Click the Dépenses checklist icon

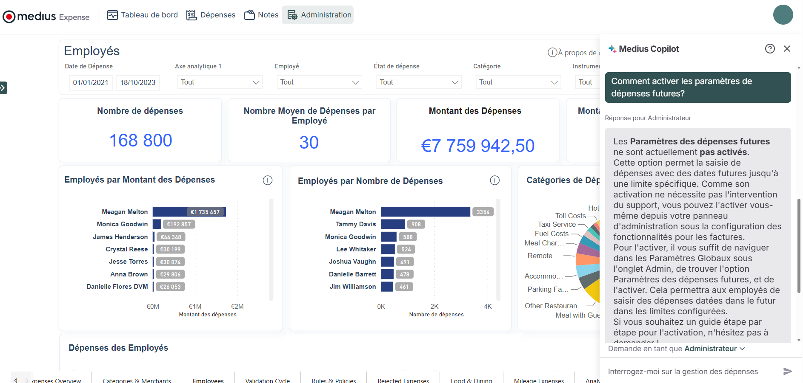coord(191,15)
